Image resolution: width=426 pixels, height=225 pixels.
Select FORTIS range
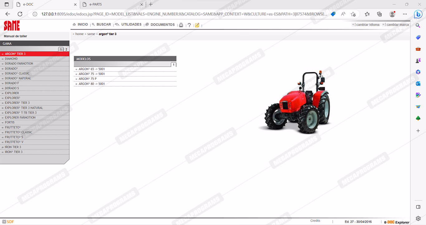pyautogui.click(x=35, y=123)
